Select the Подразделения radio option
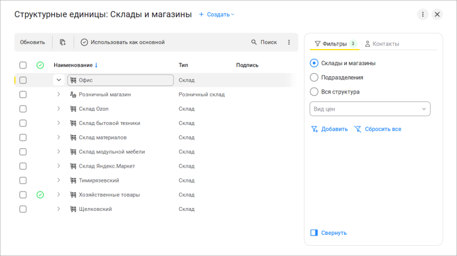 tap(314, 78)
